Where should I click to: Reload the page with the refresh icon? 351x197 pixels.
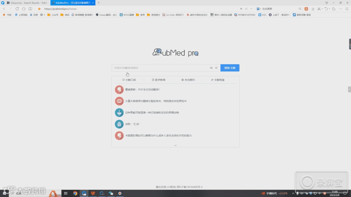17,9
